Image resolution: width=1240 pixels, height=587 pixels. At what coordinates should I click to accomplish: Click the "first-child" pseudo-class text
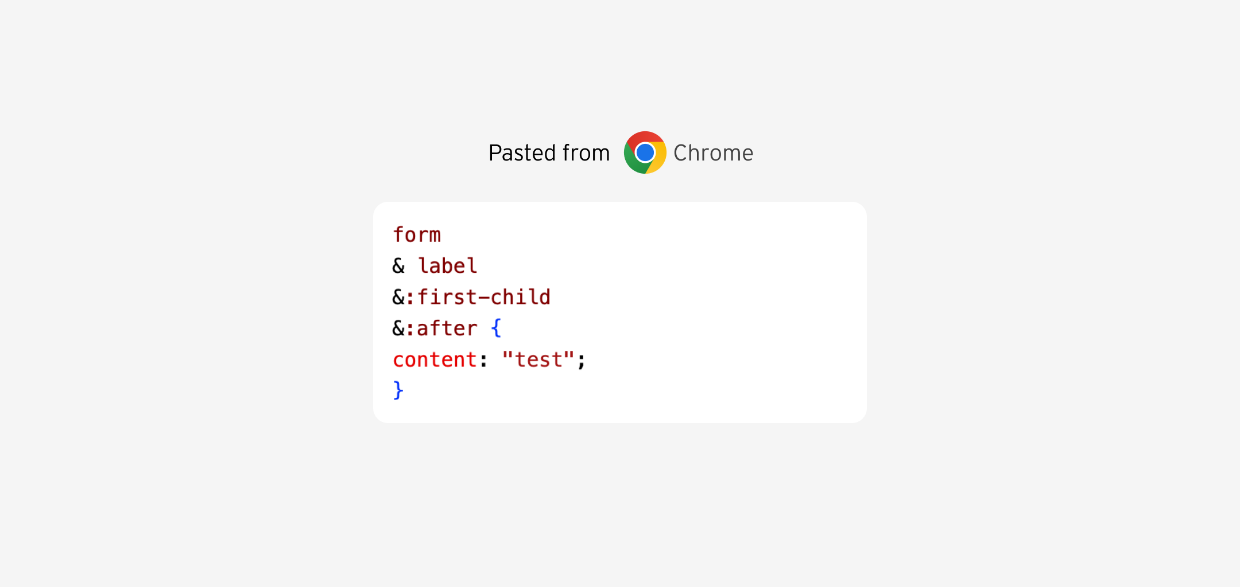click(x=483, y=297)
